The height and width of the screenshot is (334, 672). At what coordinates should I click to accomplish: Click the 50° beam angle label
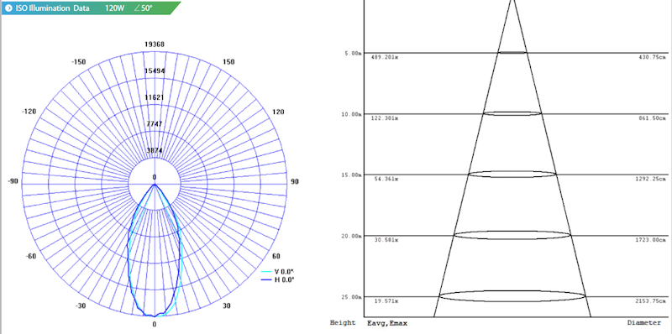(143, 8)
